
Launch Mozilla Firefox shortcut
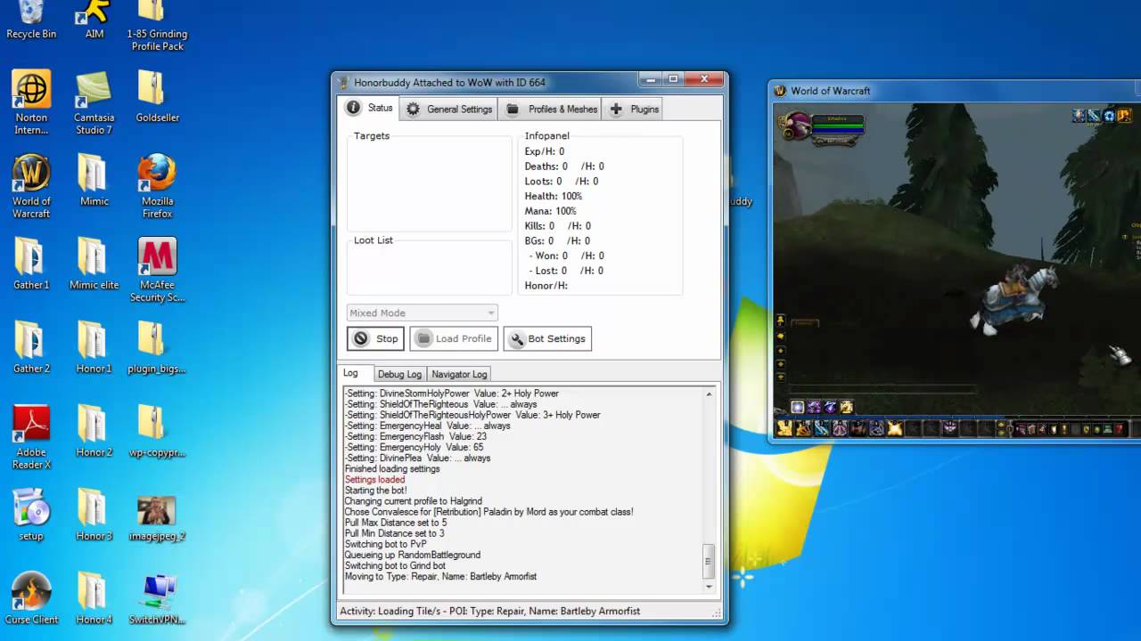click(x=158, y=186)
